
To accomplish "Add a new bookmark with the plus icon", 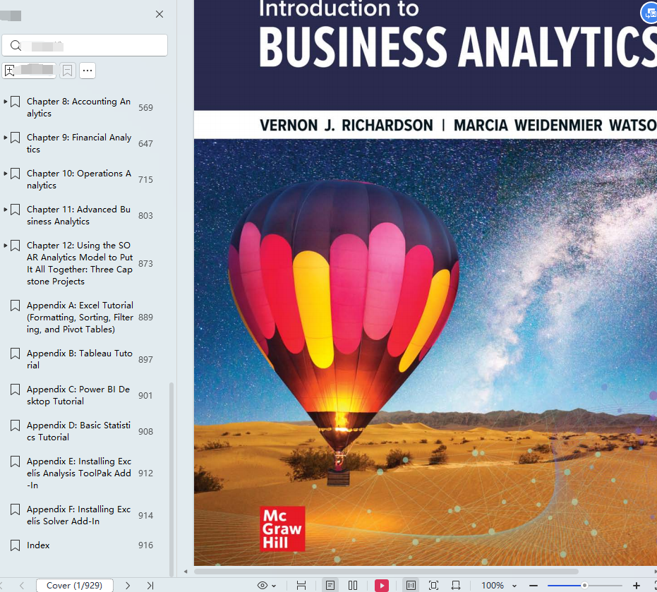I will click(x=10, y=71).
